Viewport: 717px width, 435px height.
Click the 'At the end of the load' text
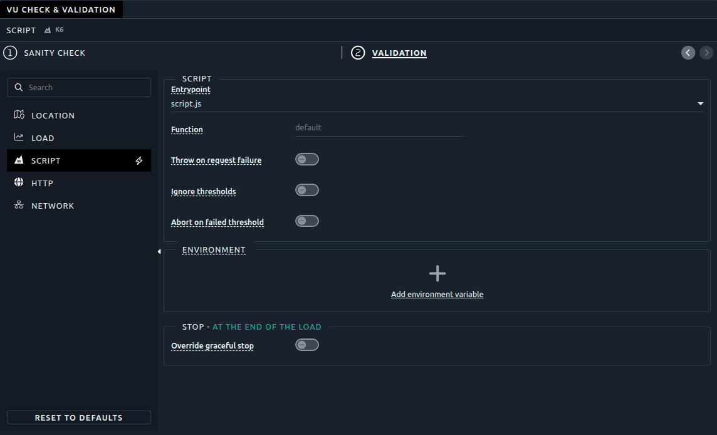[267, 327]
